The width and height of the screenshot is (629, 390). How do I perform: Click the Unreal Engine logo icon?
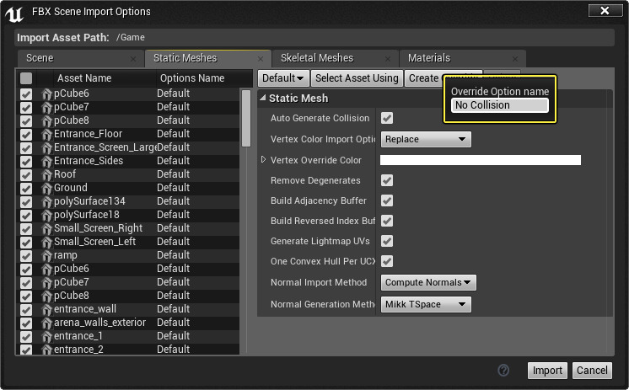(14, 12)
